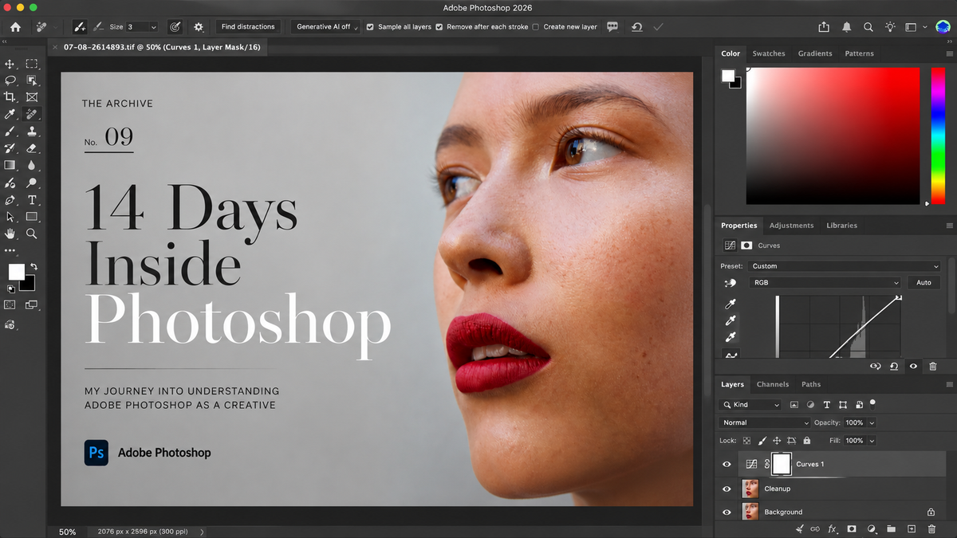Swap foreground and background colors

pyautogui.click(x=33, y=266)
